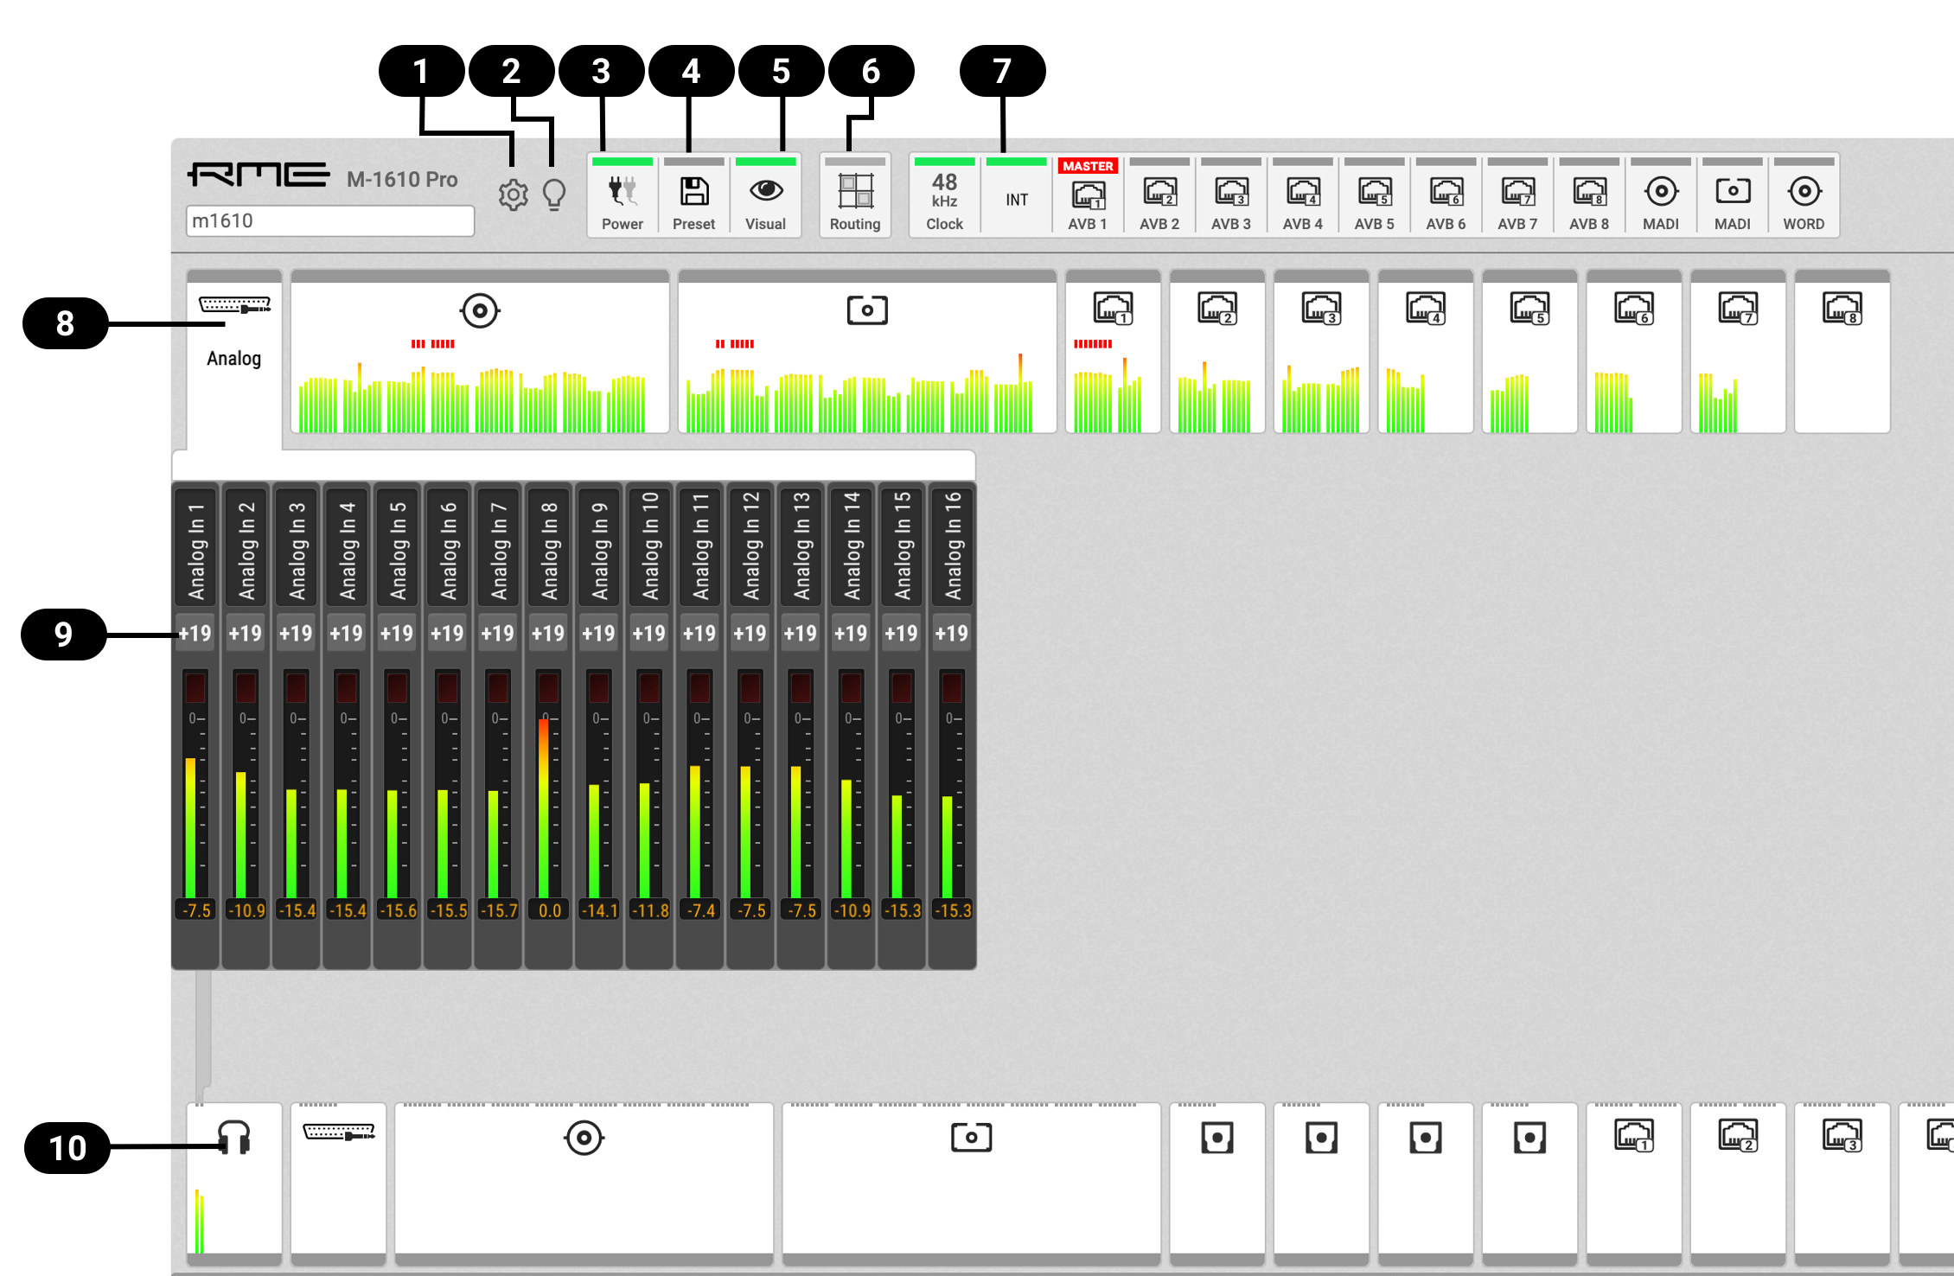Change +19 level on Analog In 1
Screen dimensions: 1954x1276
coord(195,634)
